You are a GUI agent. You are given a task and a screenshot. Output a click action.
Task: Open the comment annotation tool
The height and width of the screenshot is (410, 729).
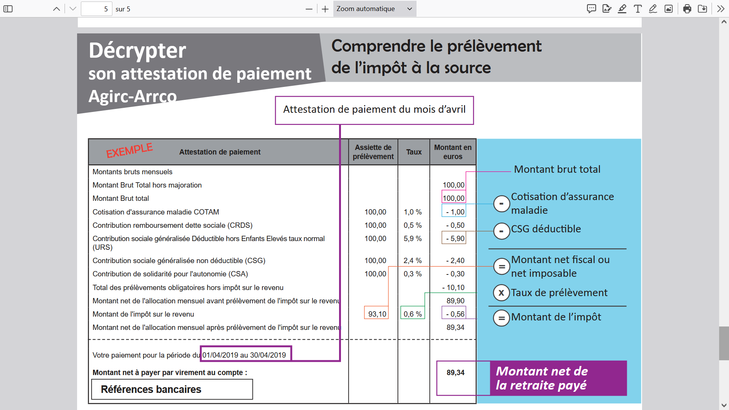[591, 9]
